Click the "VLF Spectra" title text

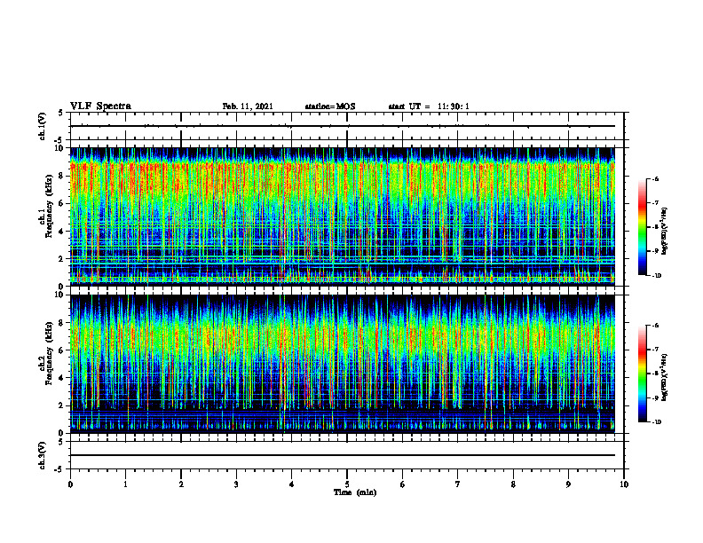pyautogui.click(x=100, y=106)
